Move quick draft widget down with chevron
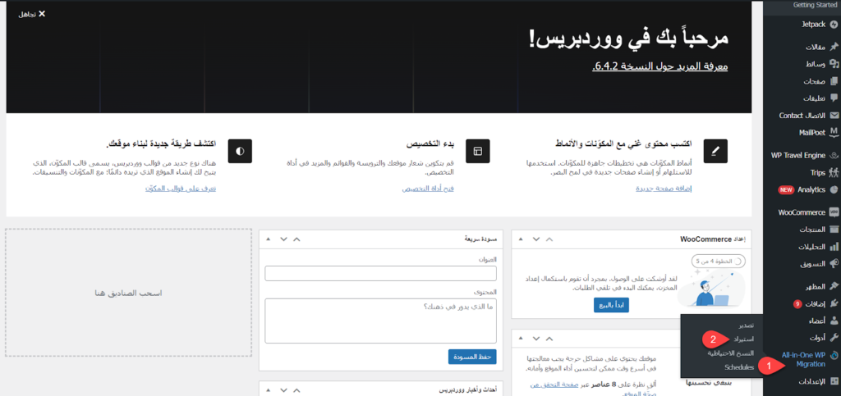Image resolution: width=841 pixels, height=396 pixels. 283,239
